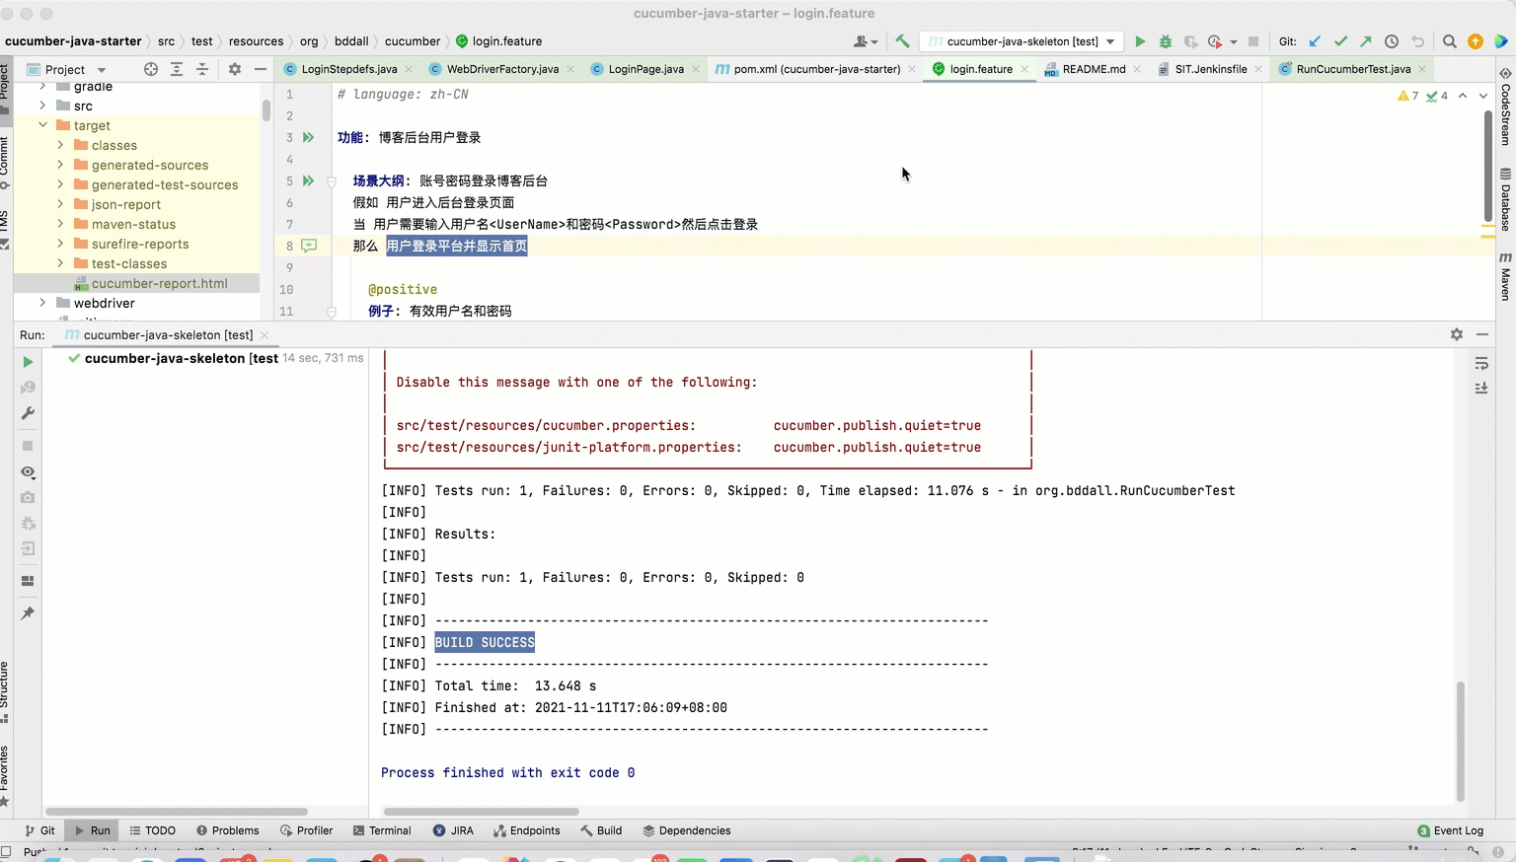
Task: Open the Problems tool window
Action: click(x=228, y=830)
